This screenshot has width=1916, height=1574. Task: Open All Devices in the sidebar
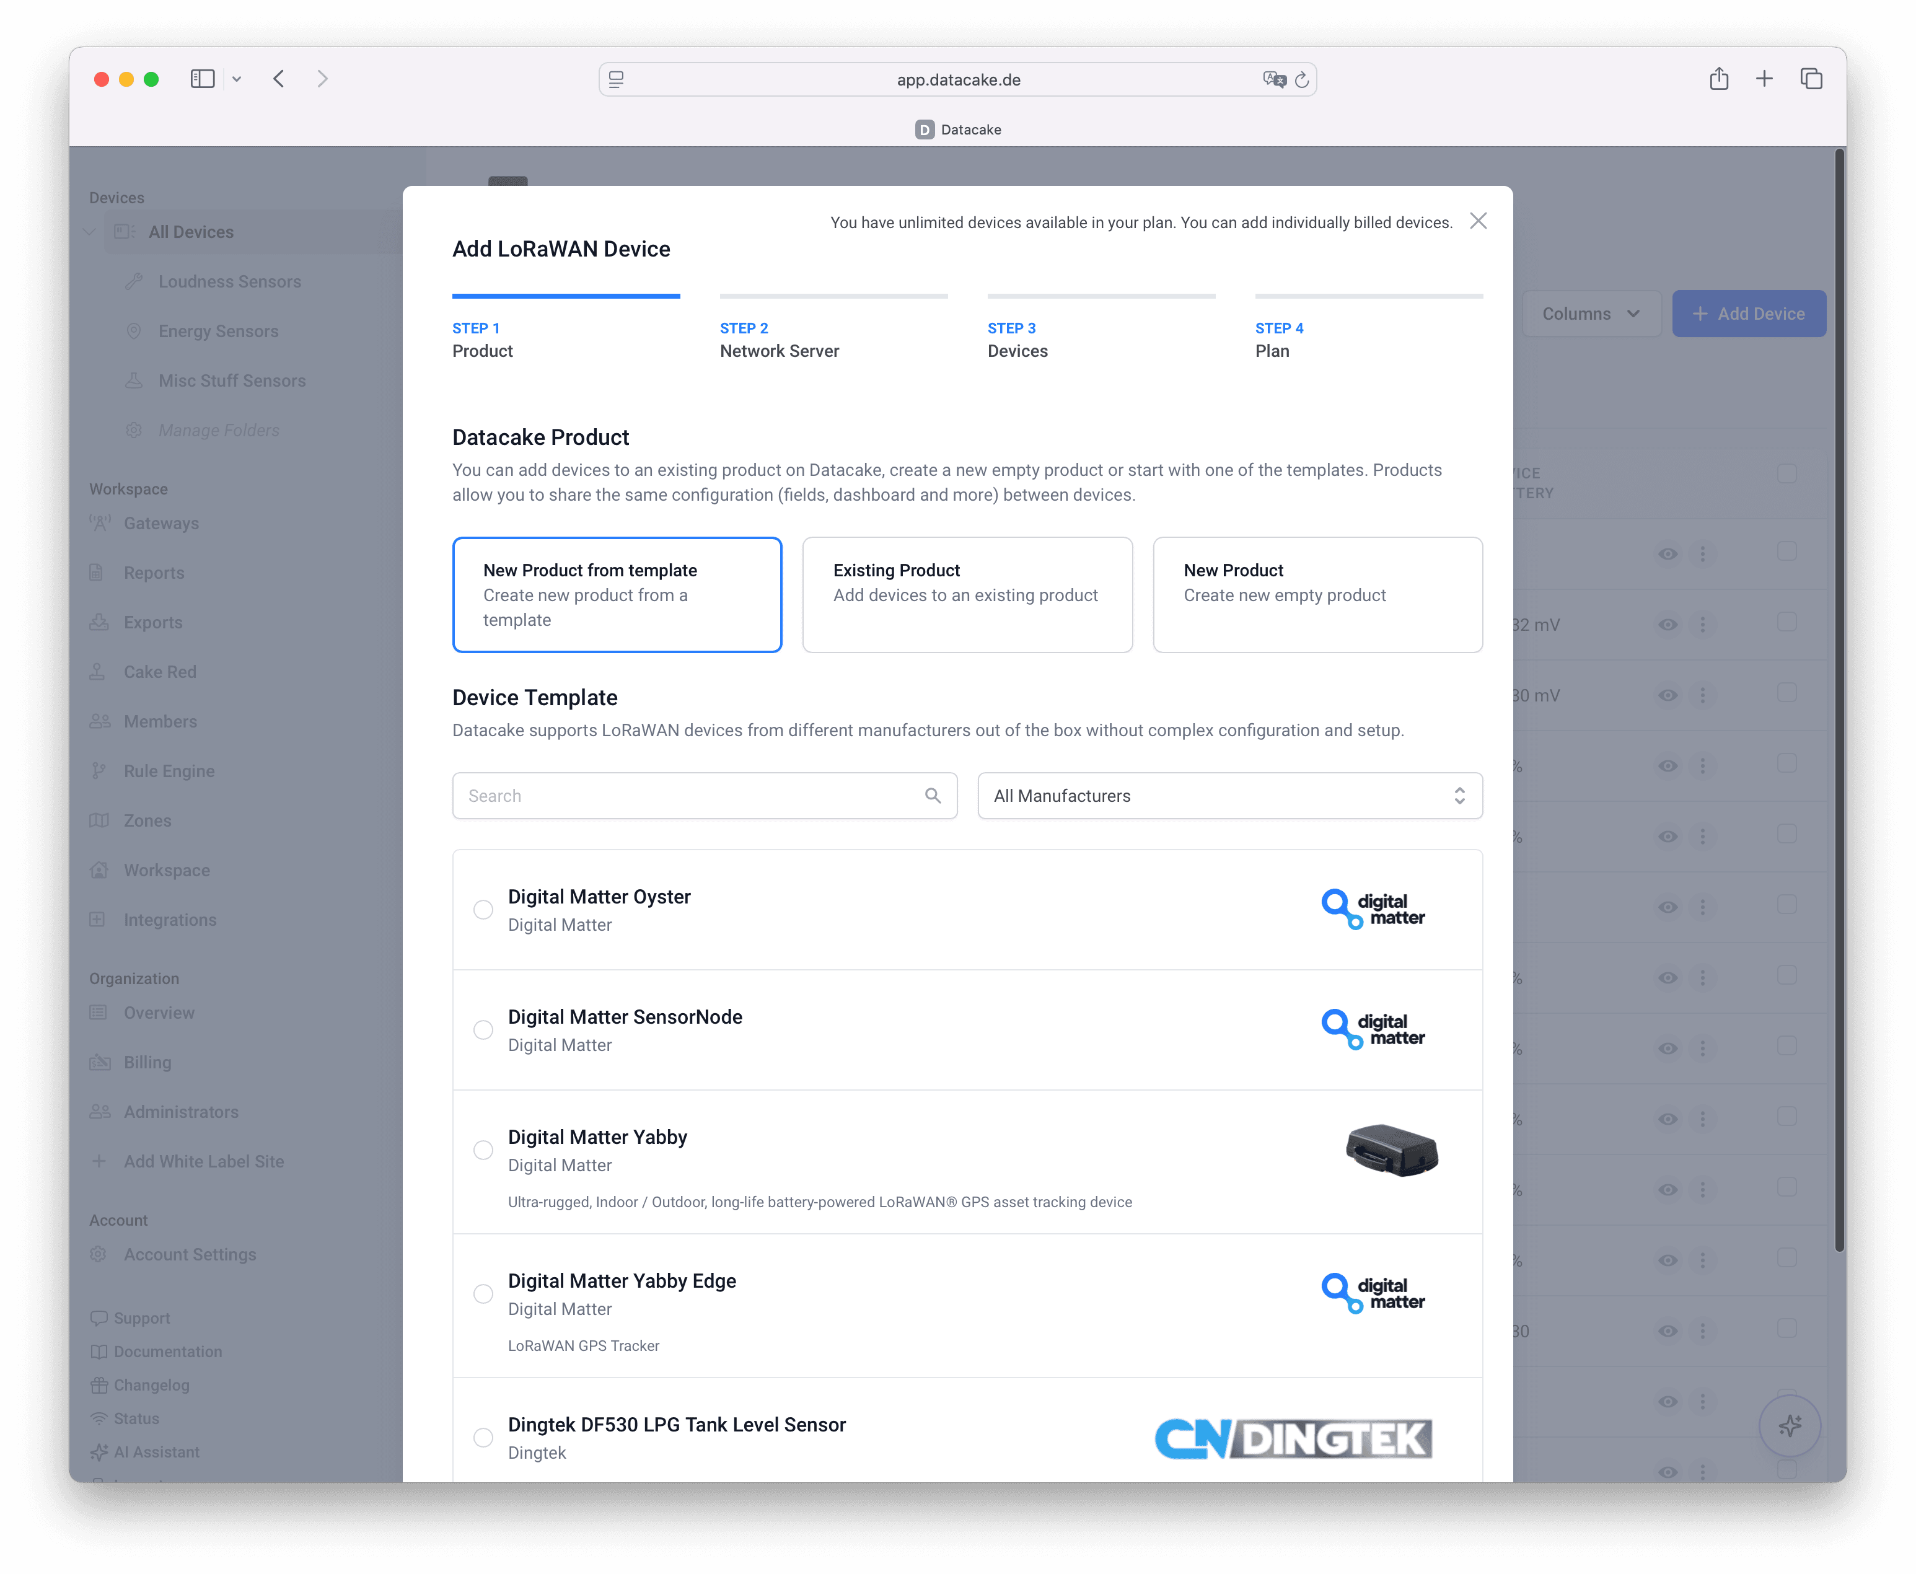[190, 232]
